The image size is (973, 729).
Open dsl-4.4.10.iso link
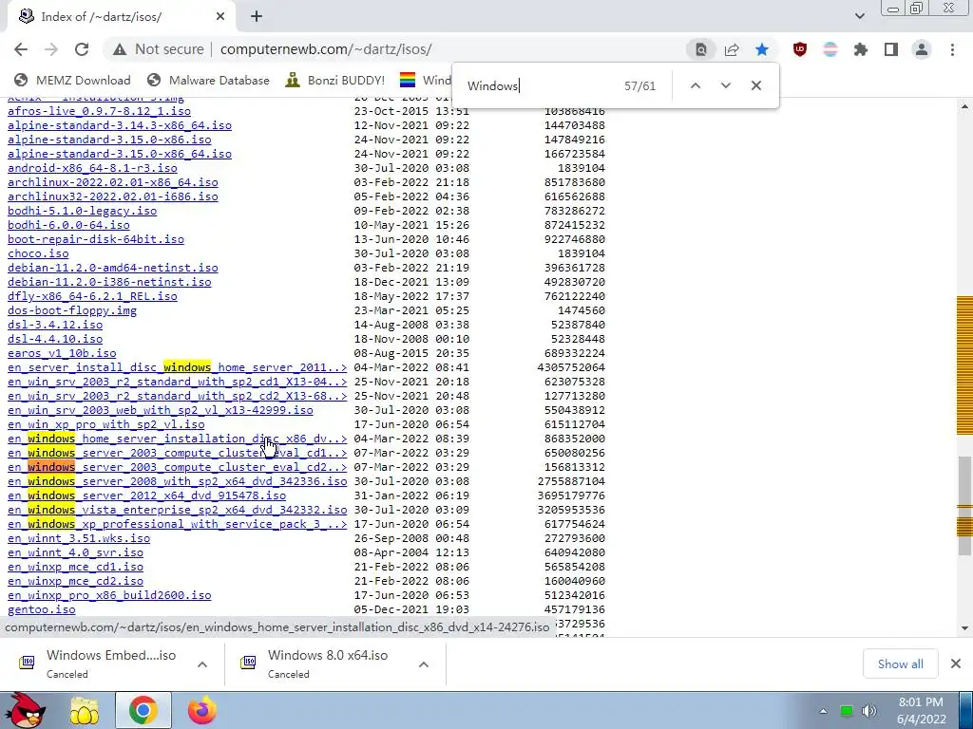(55, 340)
